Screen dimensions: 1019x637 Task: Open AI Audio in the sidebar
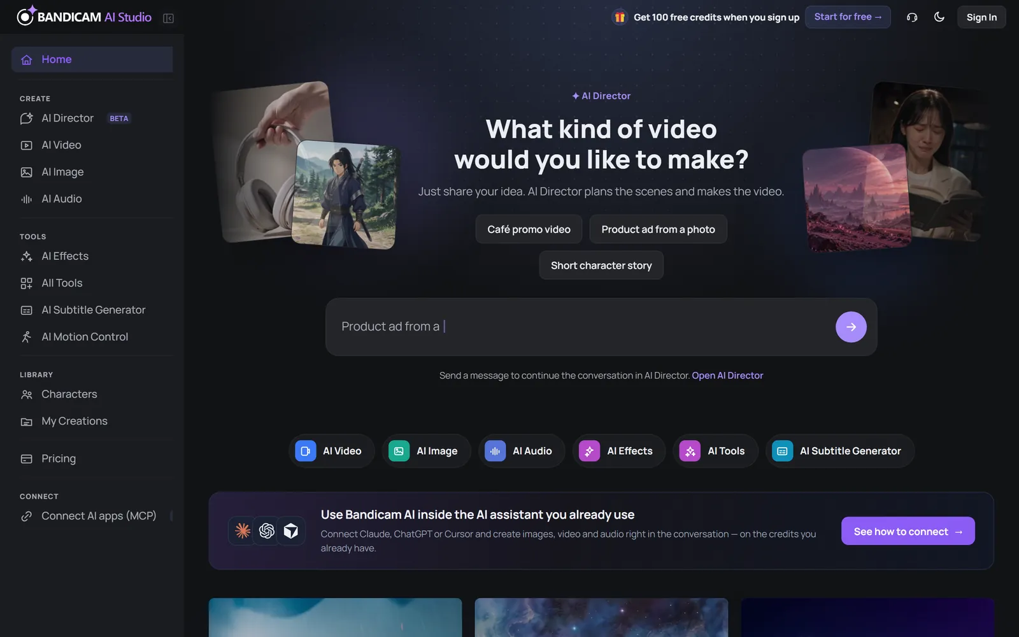tap(92, 199)
